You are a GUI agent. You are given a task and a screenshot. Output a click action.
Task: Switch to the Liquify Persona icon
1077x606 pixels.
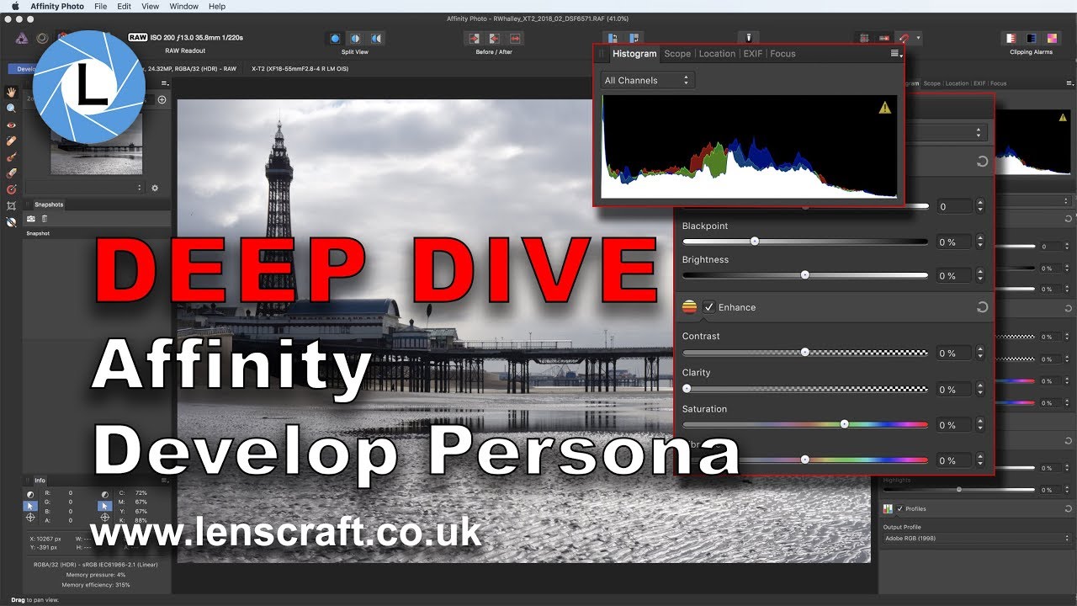42,38
